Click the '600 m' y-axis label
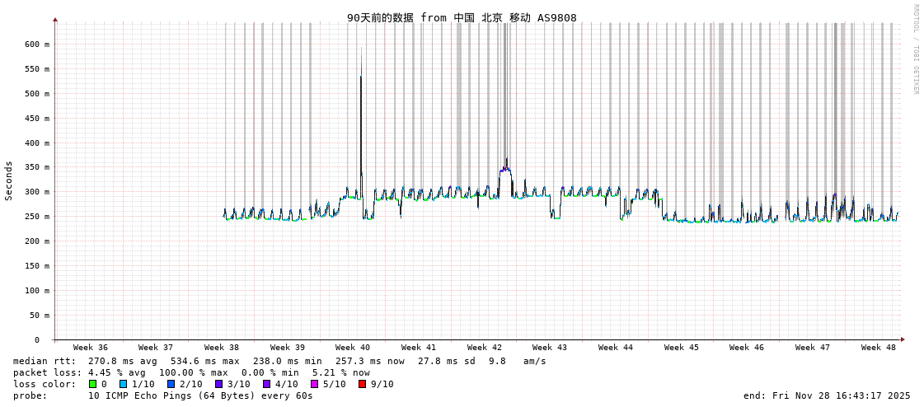924x407 pixels. coord(38,44)
